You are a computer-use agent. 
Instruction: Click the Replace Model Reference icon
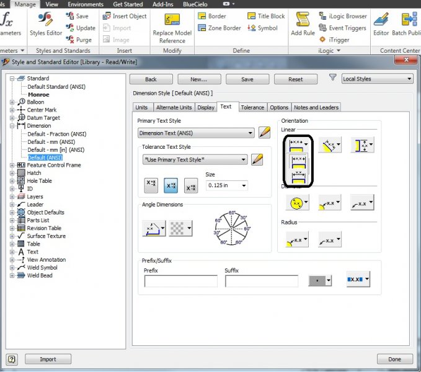tap(172, 22)
